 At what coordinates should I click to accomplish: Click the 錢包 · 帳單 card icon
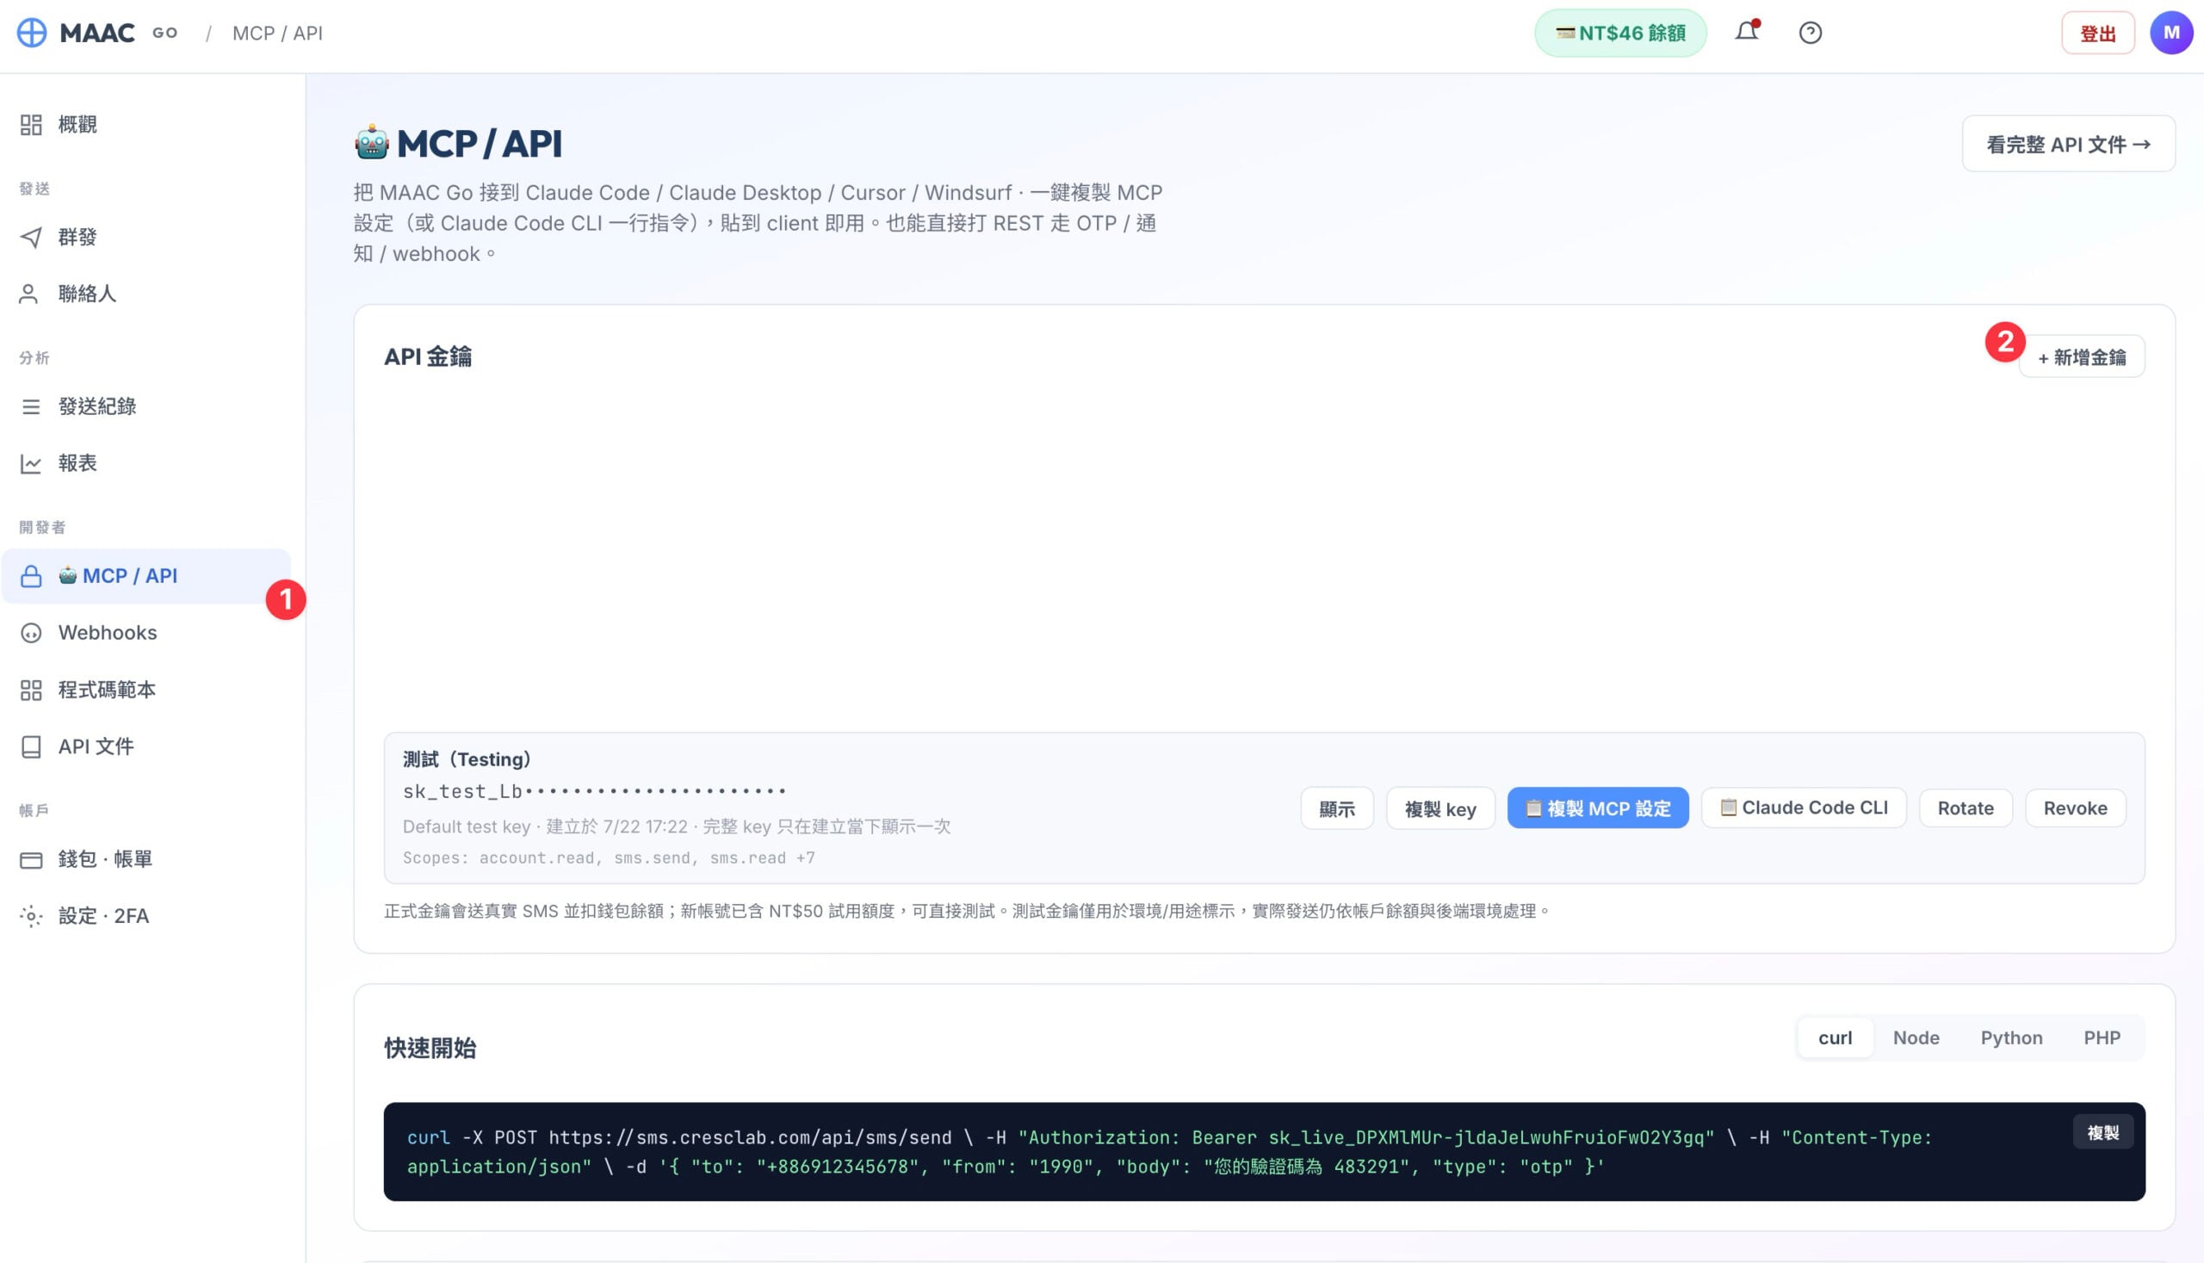pyautogui.click(x=31, y=859)
